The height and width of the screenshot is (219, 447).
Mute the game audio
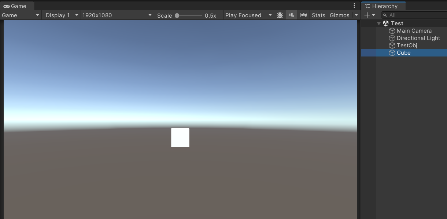coord(292,15)
